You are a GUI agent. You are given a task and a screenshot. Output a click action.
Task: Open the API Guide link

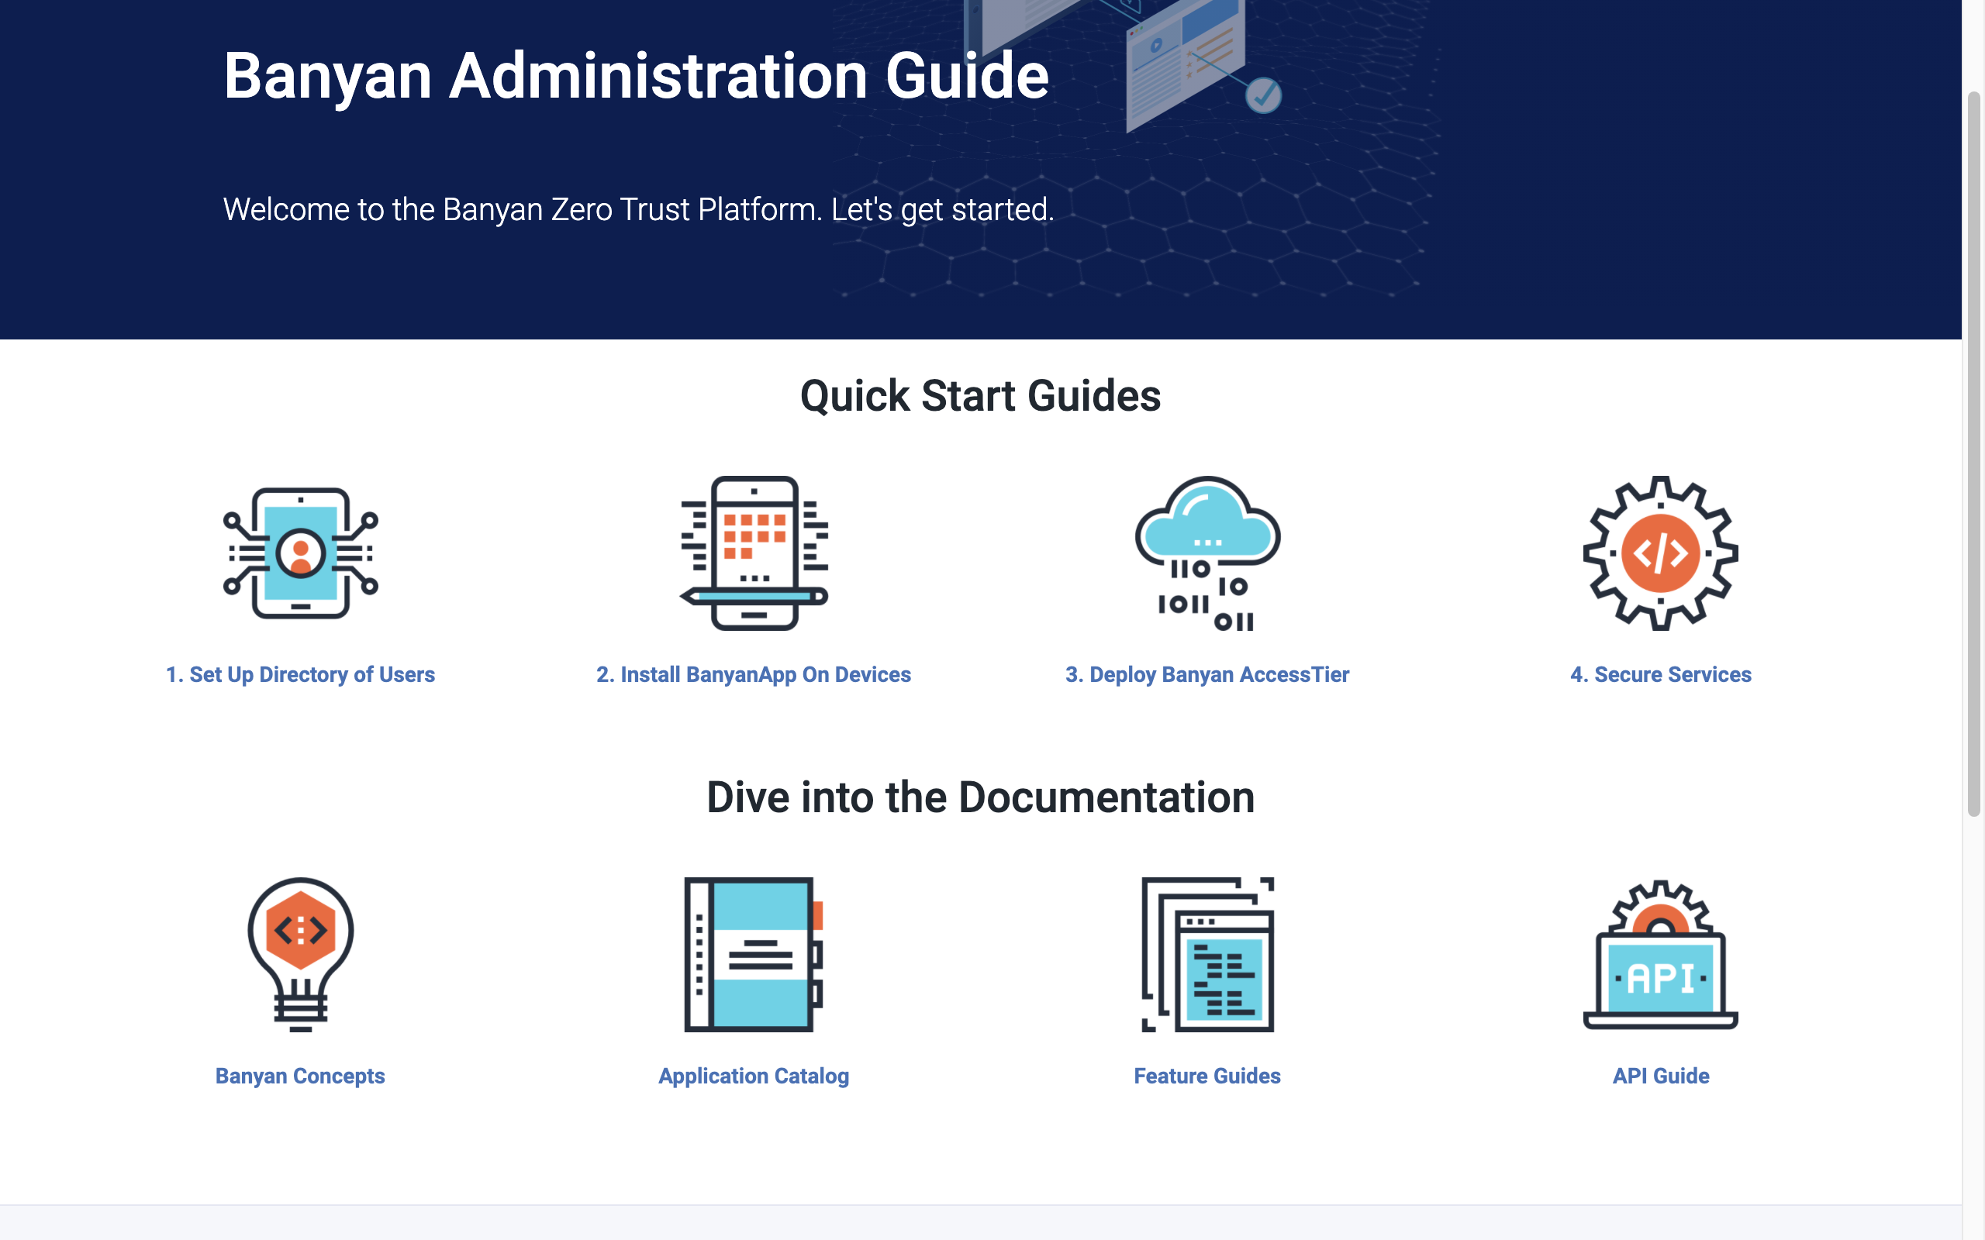tap(1660, 1076)
